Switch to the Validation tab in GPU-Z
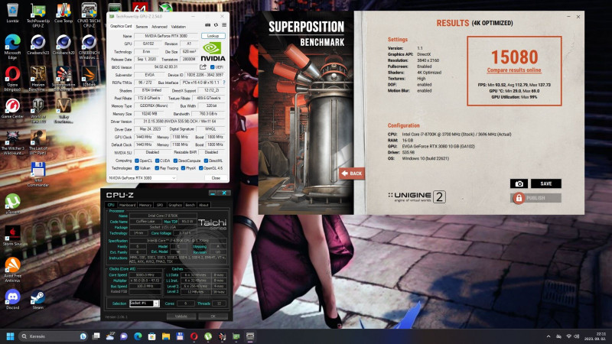Screen dimensions: 612x344 tap(178, 27)
